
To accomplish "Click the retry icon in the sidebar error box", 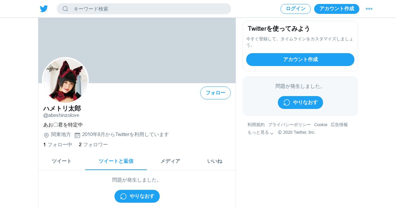I will point(287,103).
